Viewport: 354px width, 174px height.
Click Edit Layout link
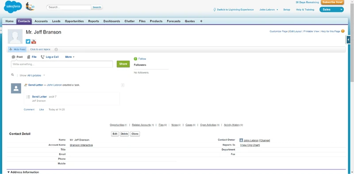[x=296, y=31]
